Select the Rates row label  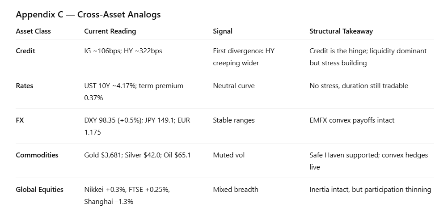point(25,86)
